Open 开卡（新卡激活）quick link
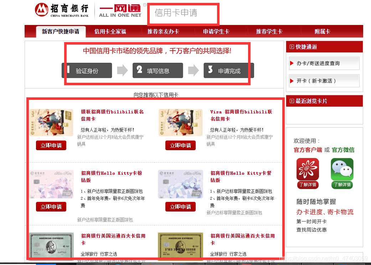This screenshot has height=265, width=371. [324, 81]
